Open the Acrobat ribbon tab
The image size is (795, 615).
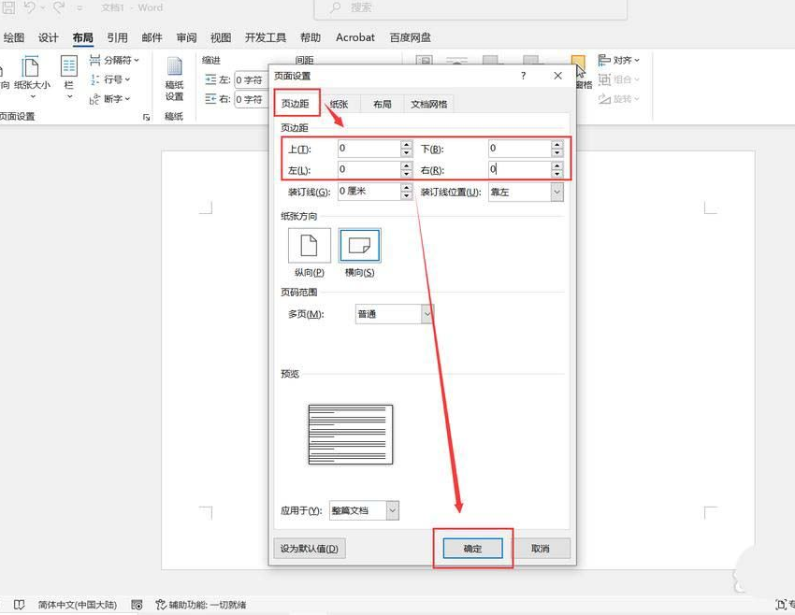[x=354, y=37]
